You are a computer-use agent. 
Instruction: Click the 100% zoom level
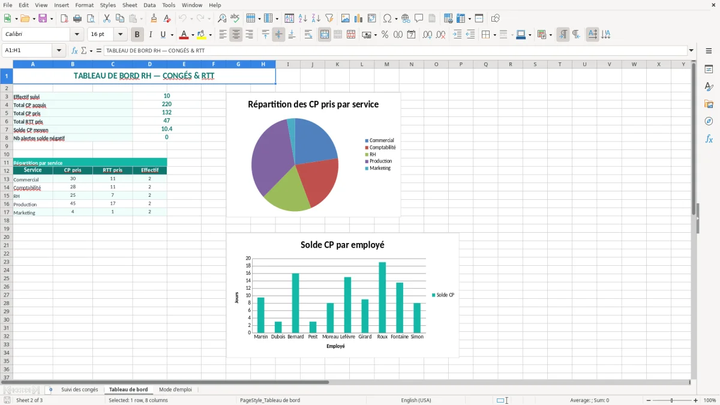pyautogui.click(x=710, y=400)
